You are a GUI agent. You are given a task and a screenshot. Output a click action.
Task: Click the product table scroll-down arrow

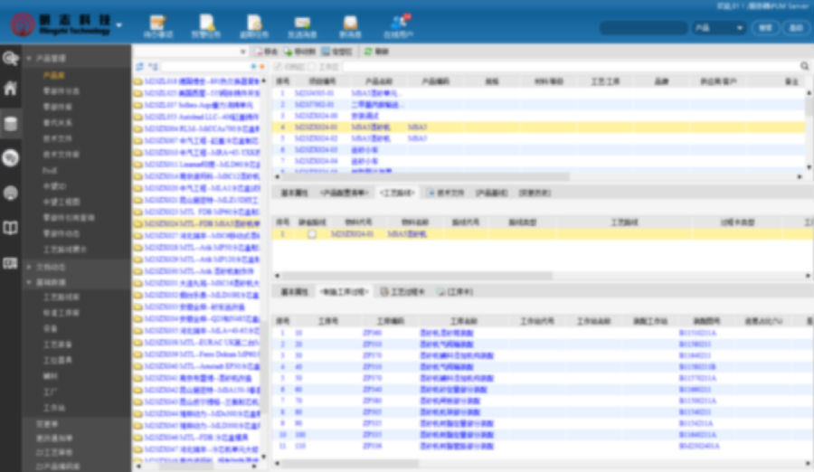coord(809,167)
